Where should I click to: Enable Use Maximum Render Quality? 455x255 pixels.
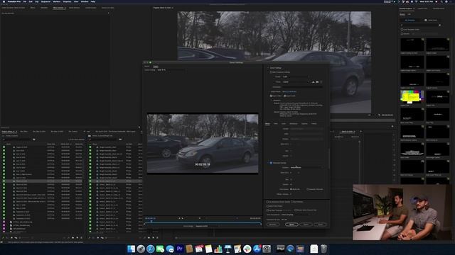tap(267, 202)
